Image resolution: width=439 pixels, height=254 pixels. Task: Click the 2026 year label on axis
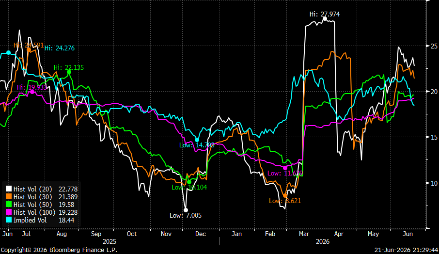323,241
